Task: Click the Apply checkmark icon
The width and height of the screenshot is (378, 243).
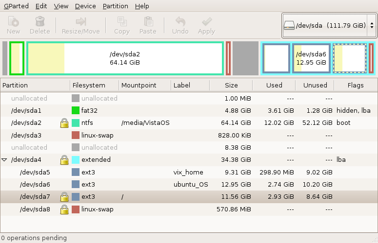Action: [207, 21]
